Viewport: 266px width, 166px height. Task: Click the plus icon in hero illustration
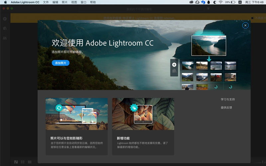[x=174, y=64]
